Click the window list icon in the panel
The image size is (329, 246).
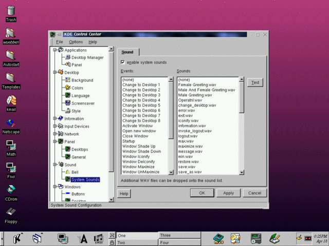tap(38, 238)
